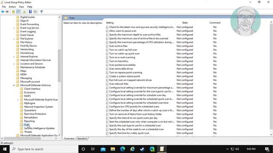
Task: Click the taskbar search box
Action: pos(44,149)
